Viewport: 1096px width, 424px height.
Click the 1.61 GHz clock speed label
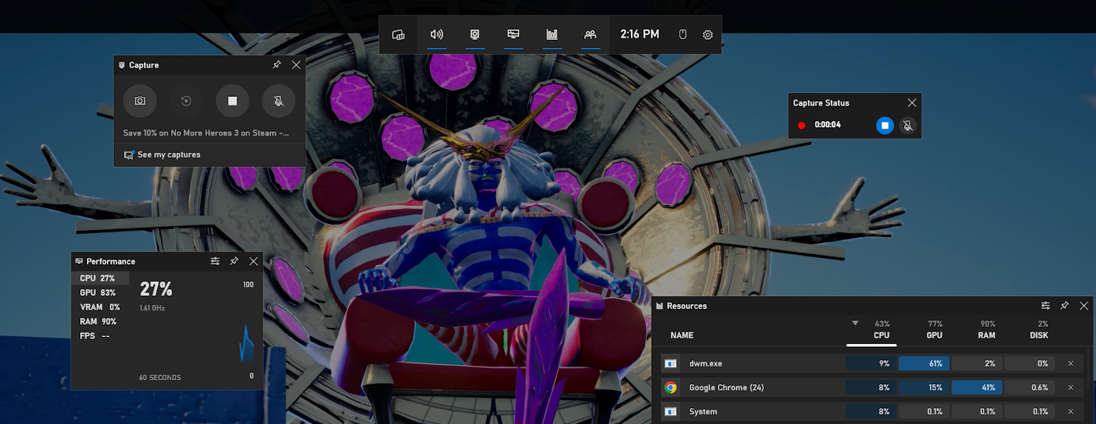(x=152, y=308)
